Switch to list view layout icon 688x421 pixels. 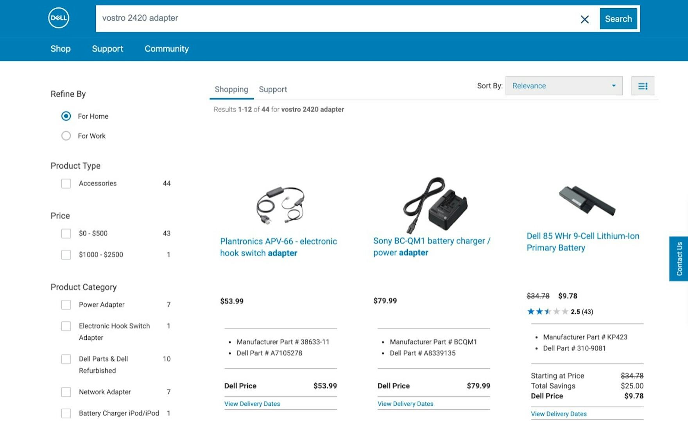(642, 86)
